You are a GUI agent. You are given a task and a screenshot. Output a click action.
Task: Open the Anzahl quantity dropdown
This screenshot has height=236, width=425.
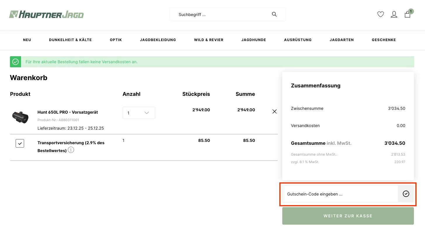click(x=139, y=113)
